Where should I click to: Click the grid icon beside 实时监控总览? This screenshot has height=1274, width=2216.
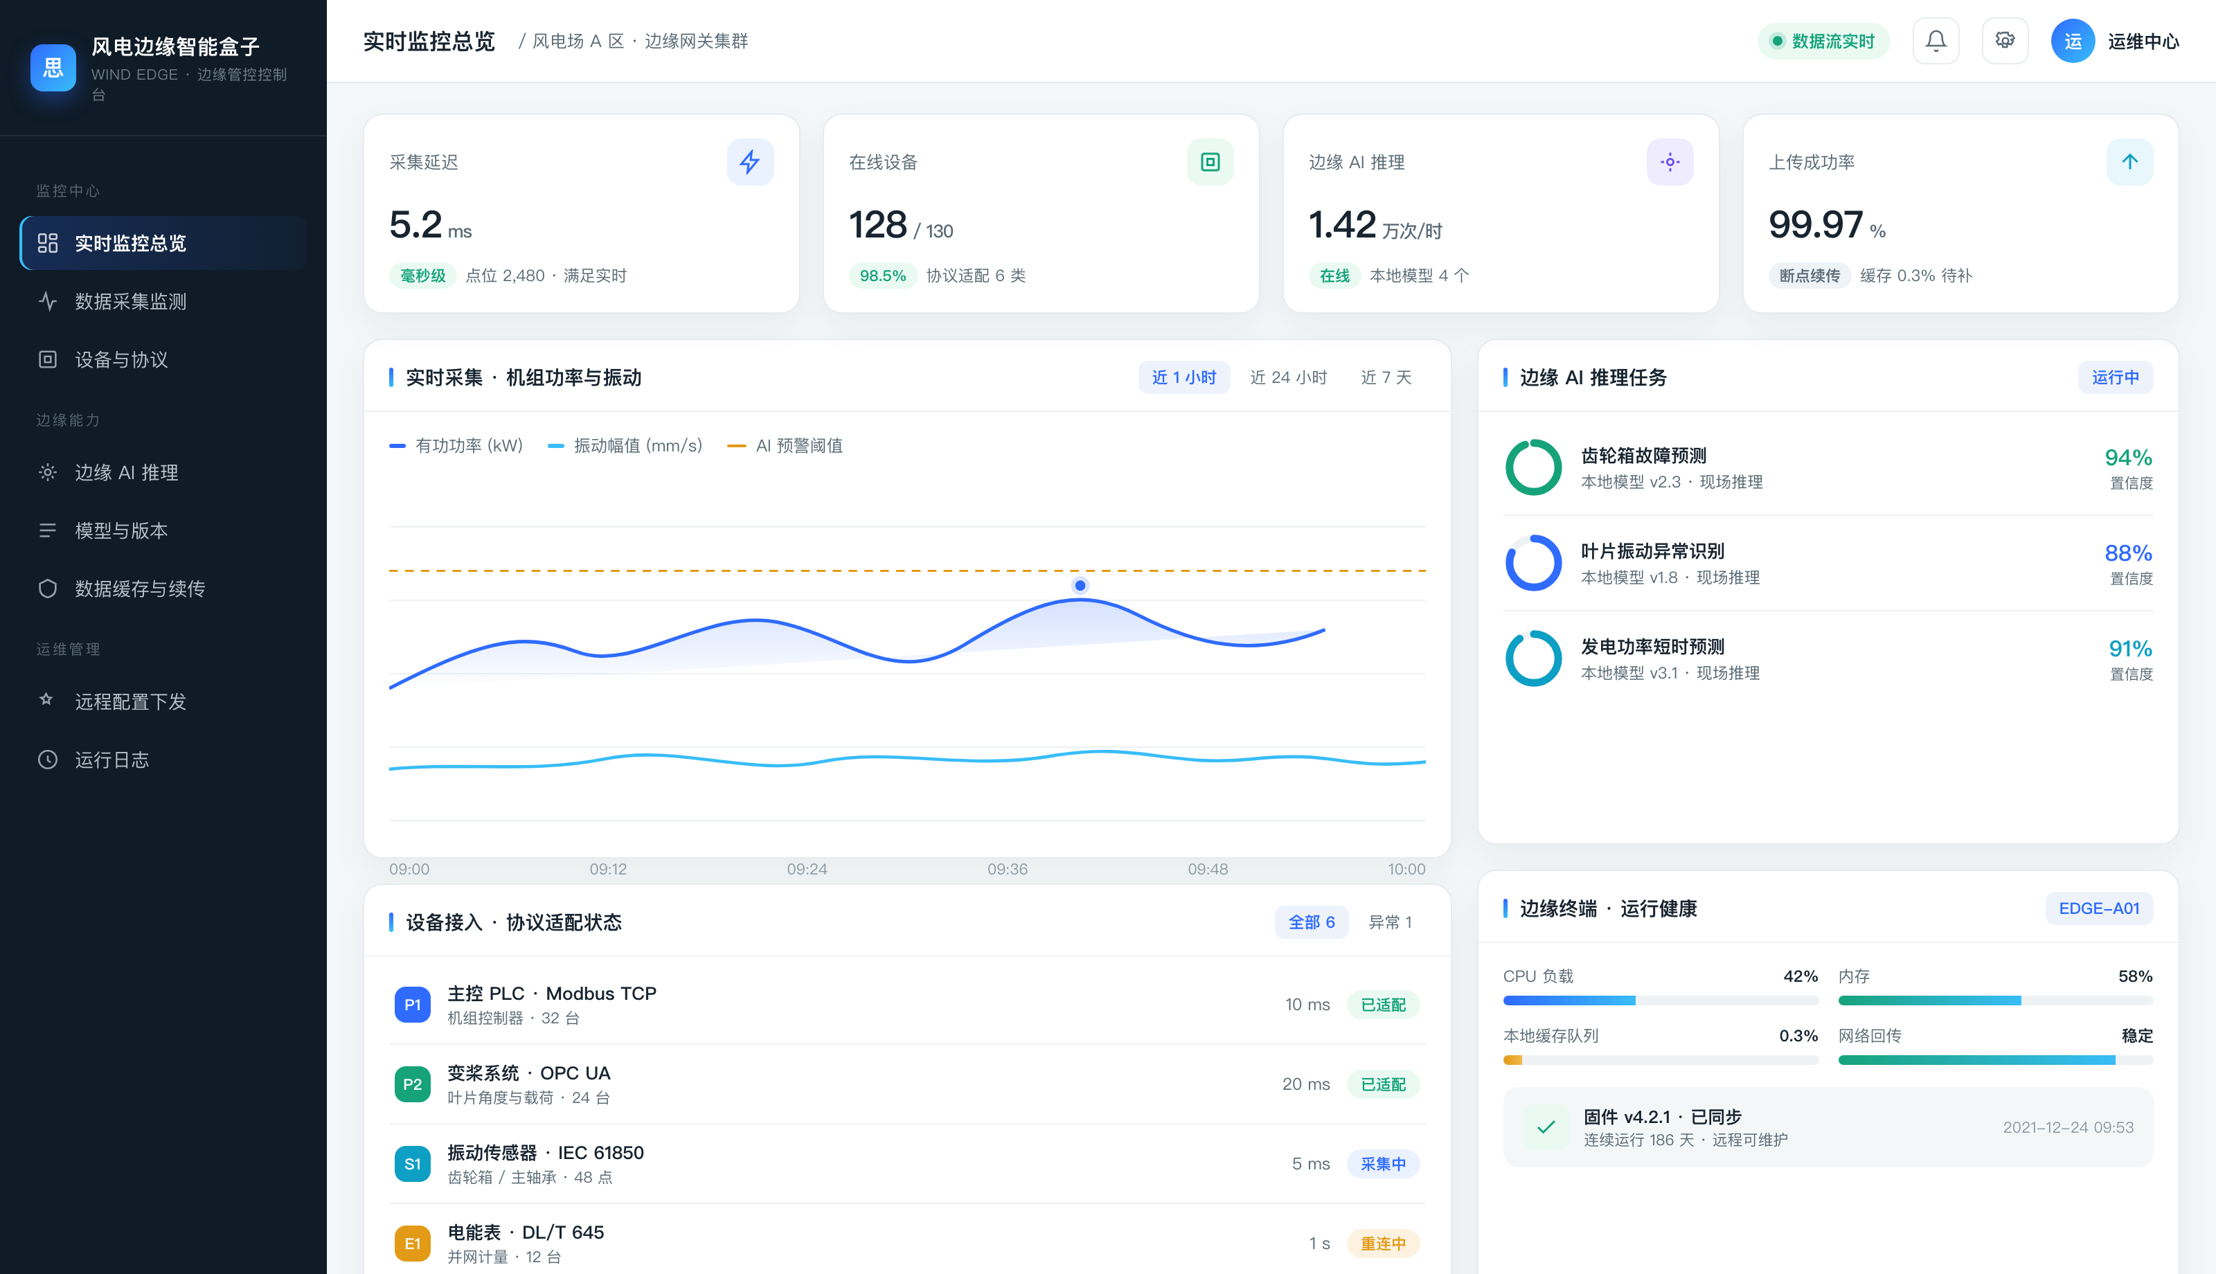click(x=47, y=243)
